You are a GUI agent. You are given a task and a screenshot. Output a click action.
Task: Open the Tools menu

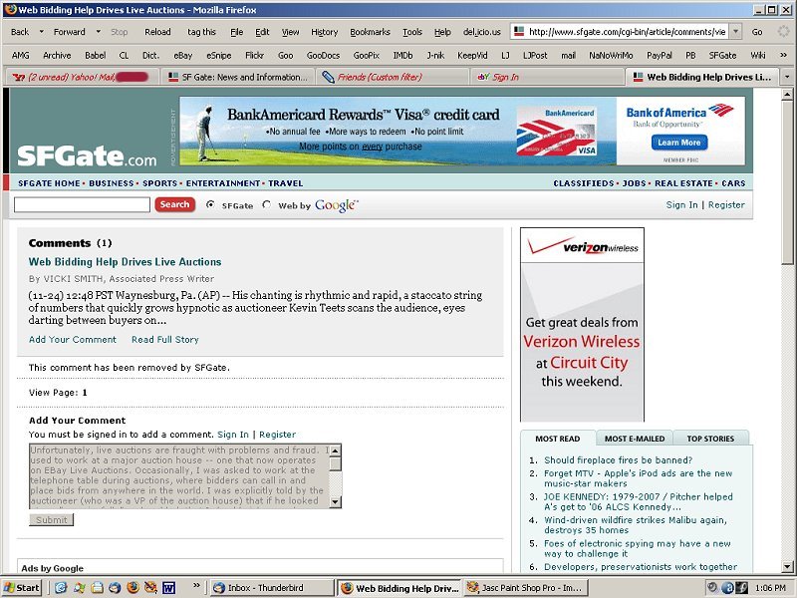[412, 32]
